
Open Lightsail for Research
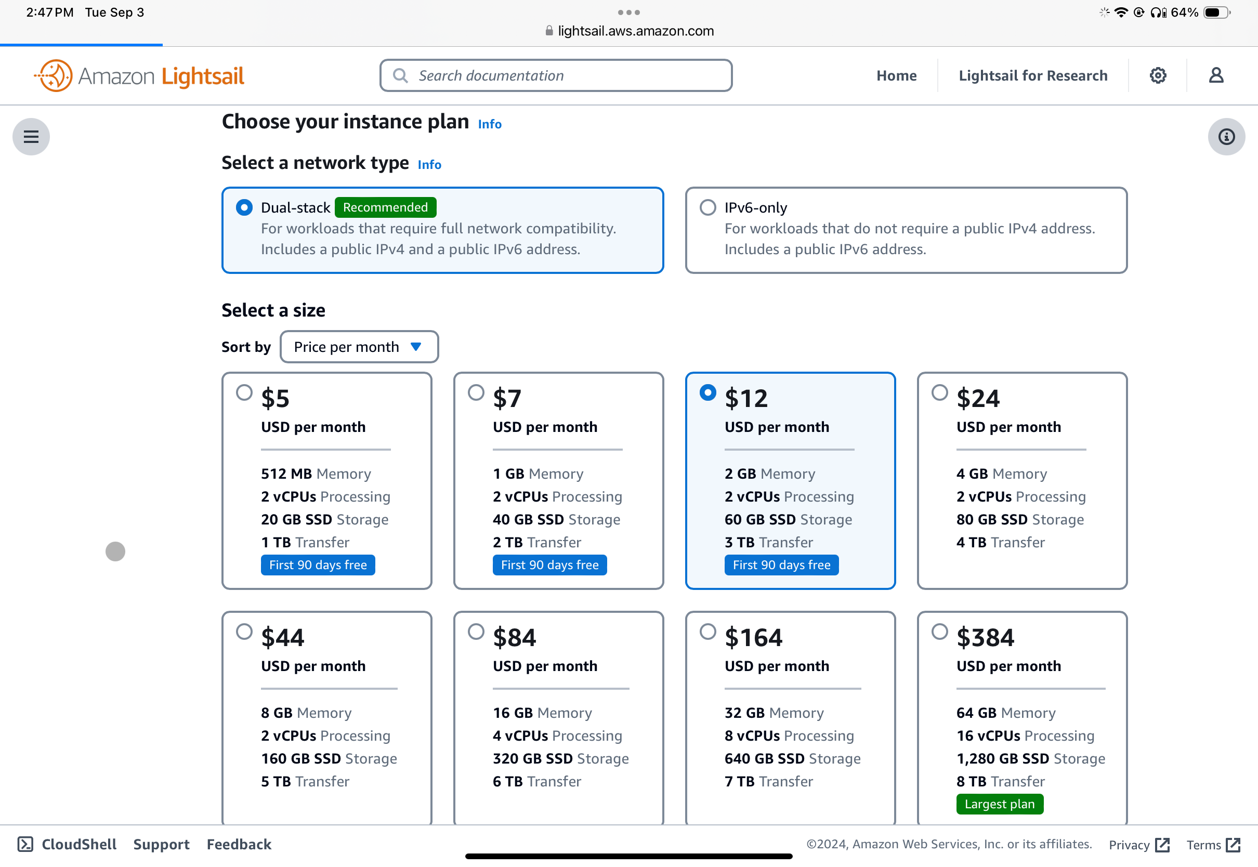tap(1032, 75)
